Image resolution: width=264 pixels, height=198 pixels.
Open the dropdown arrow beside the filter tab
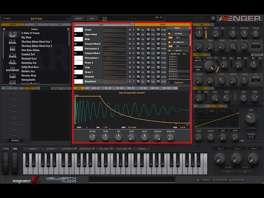pos(208,54)
